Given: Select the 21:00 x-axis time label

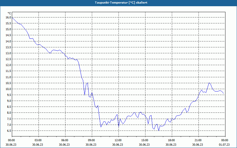Looking at the screenshot, I should 198,140.
